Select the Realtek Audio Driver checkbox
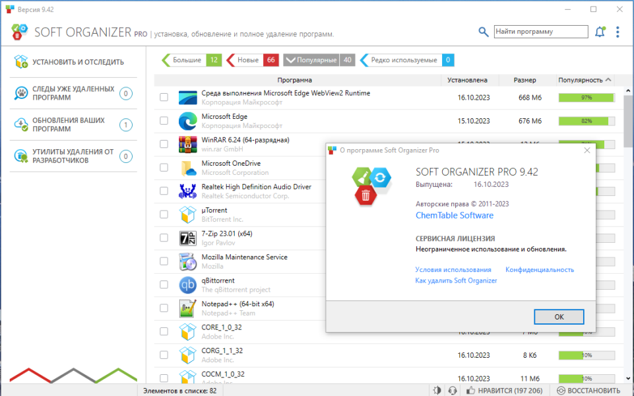The width and height of the screenshot is (634, 396). point(164,191)
